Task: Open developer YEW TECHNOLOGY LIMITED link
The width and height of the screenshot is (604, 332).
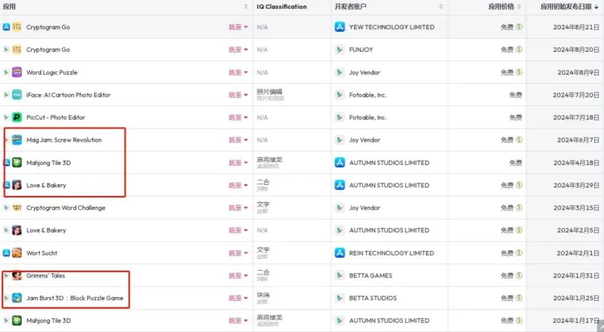Action: (391, 27)
